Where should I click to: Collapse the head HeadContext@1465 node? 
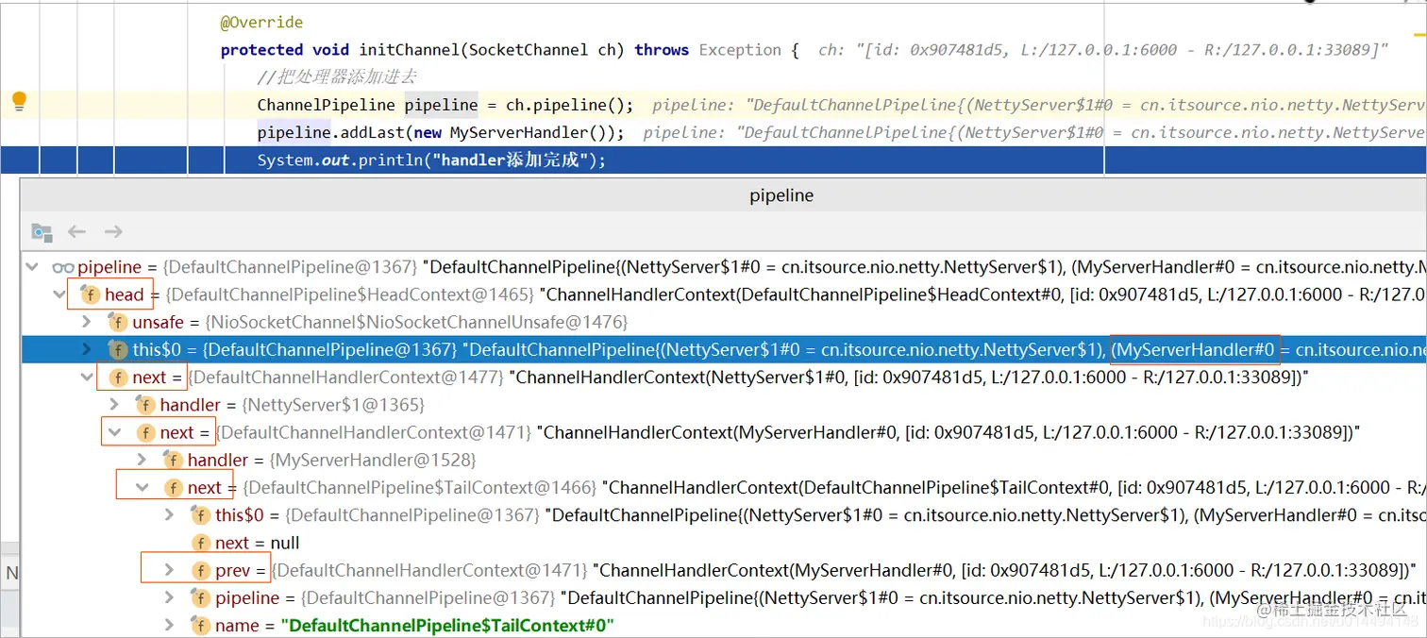(60, 295)
